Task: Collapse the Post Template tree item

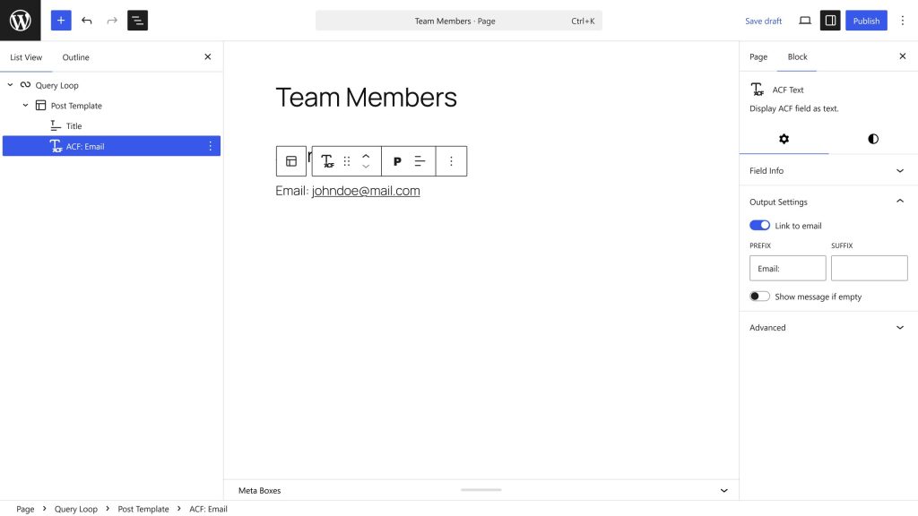Action: point(25,106)
